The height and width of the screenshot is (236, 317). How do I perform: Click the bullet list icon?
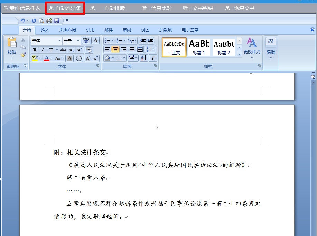(x=108, y=41)
